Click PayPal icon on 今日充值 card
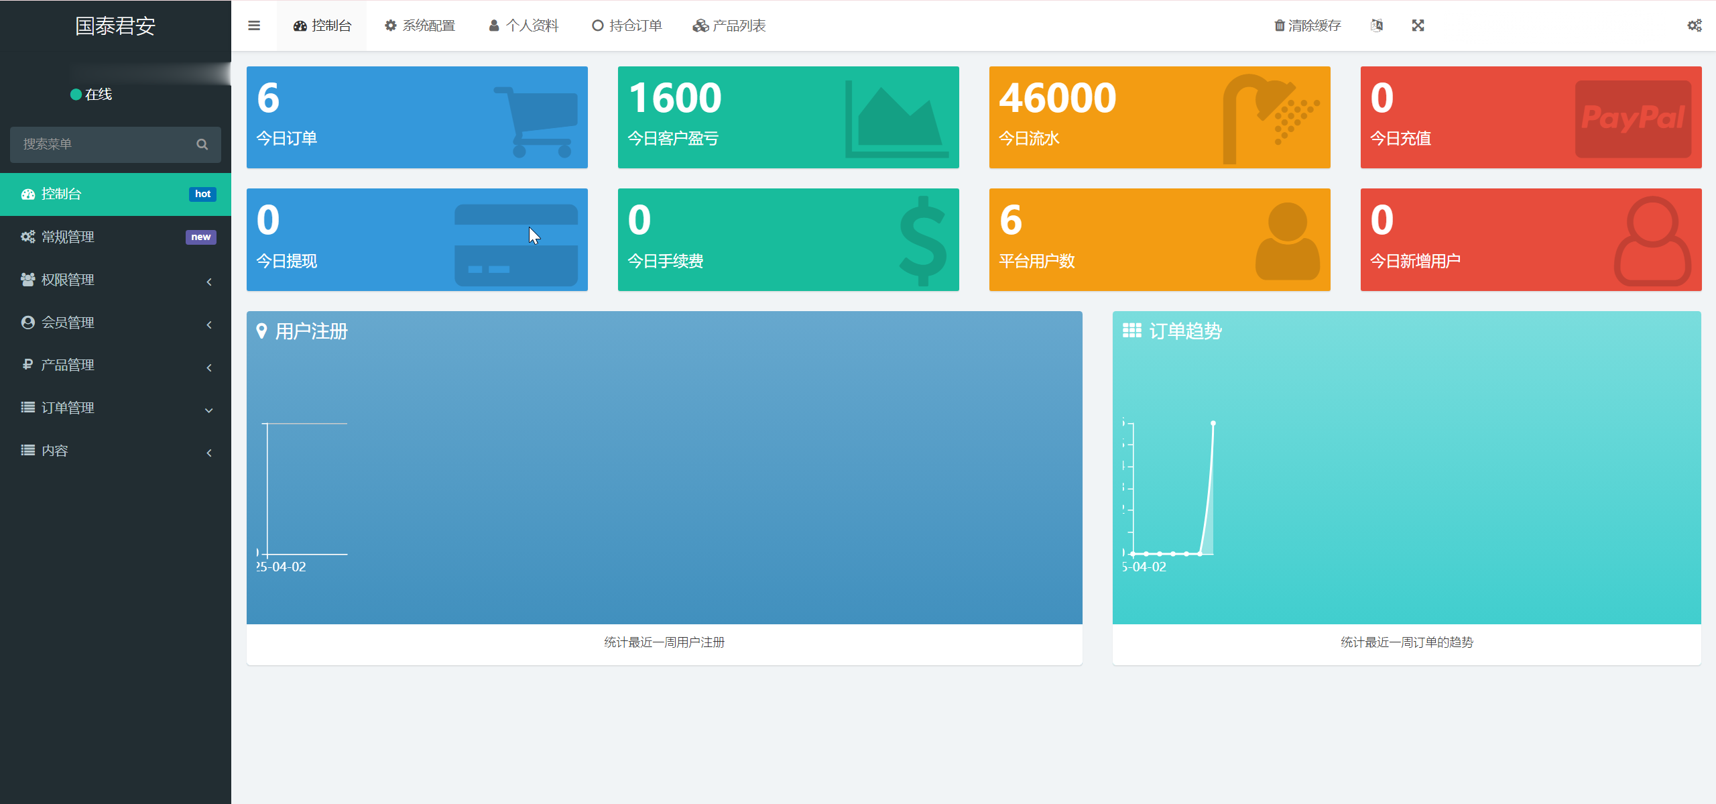This screenshot has width=1716, height=804. click(1632, 119)
